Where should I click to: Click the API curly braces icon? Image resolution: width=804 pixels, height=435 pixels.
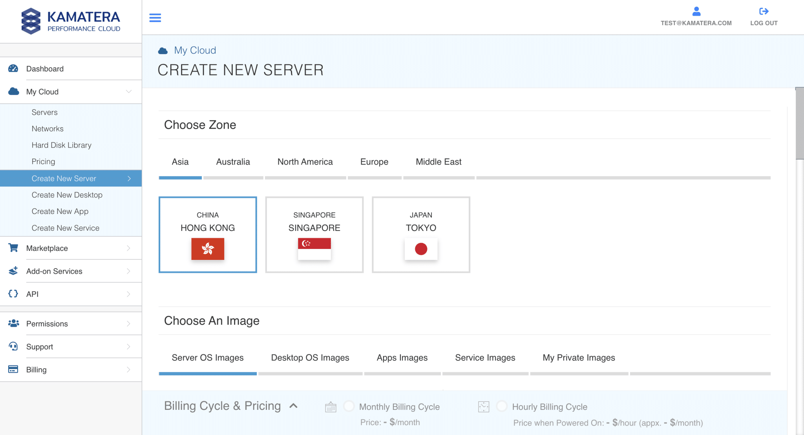[x=13, y=294]
